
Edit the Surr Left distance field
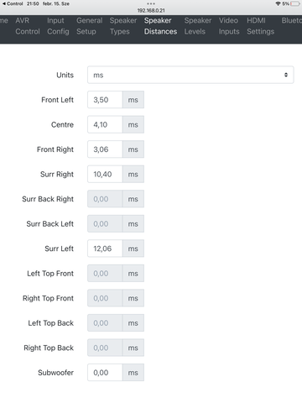tap(105, 249)
